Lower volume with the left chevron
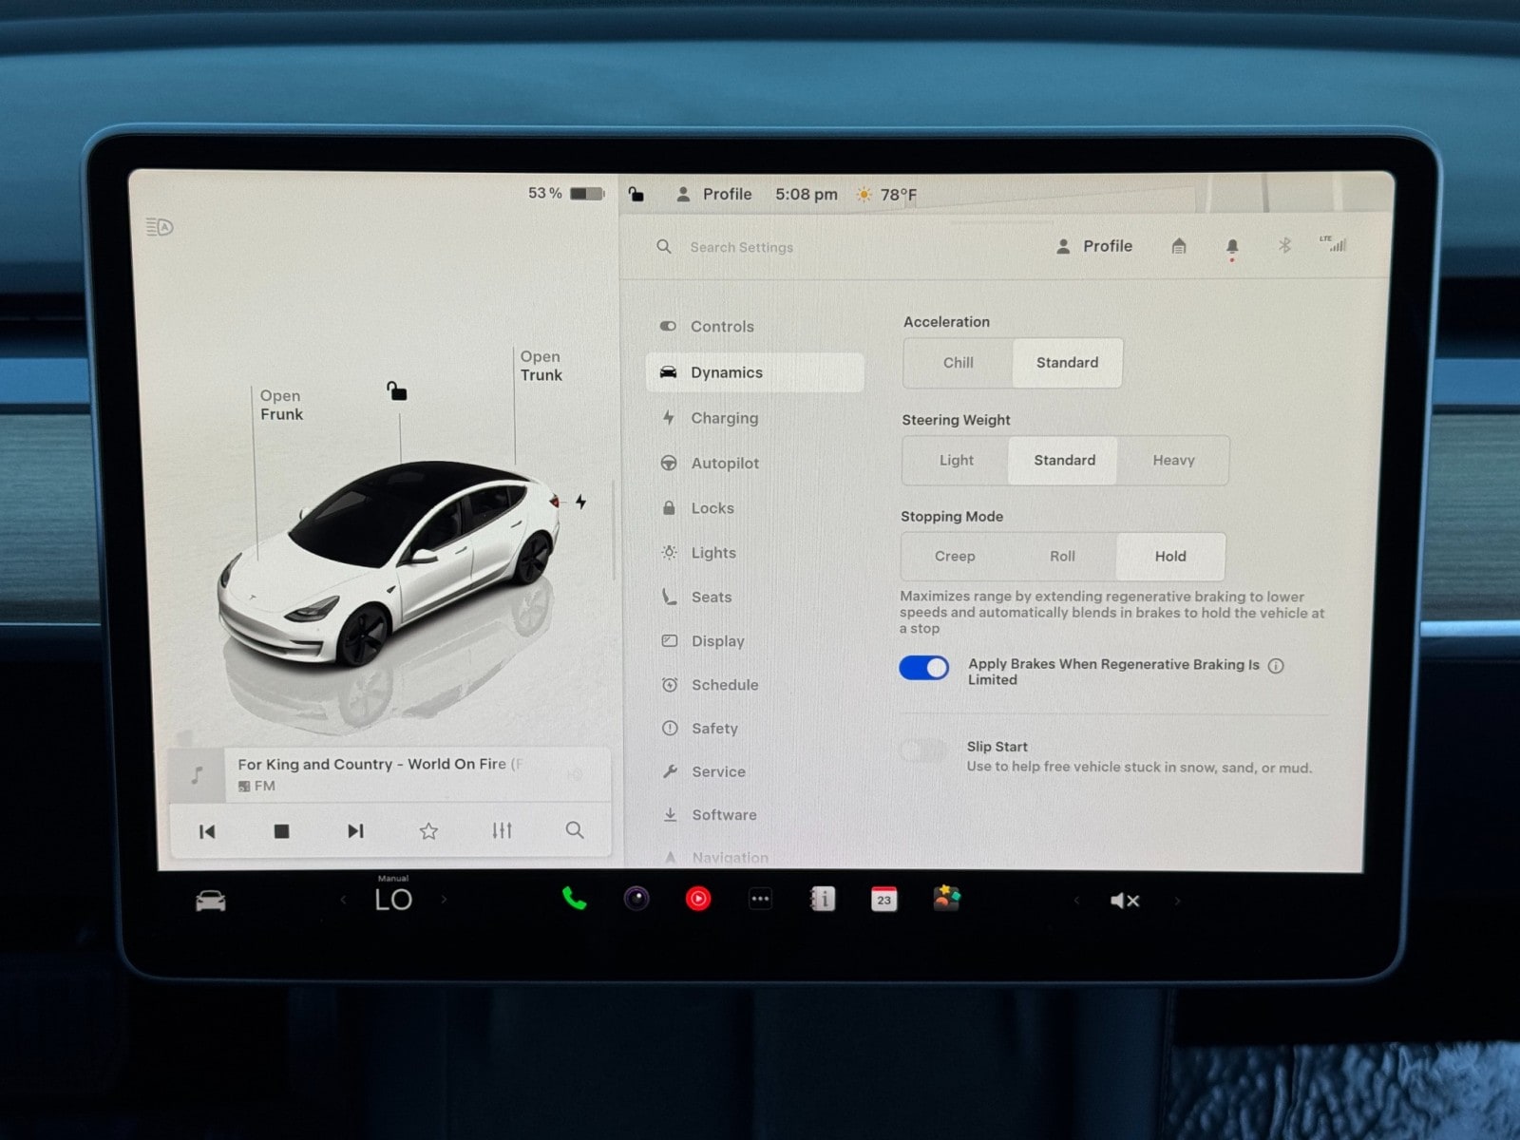 (x=1076, y=901)
